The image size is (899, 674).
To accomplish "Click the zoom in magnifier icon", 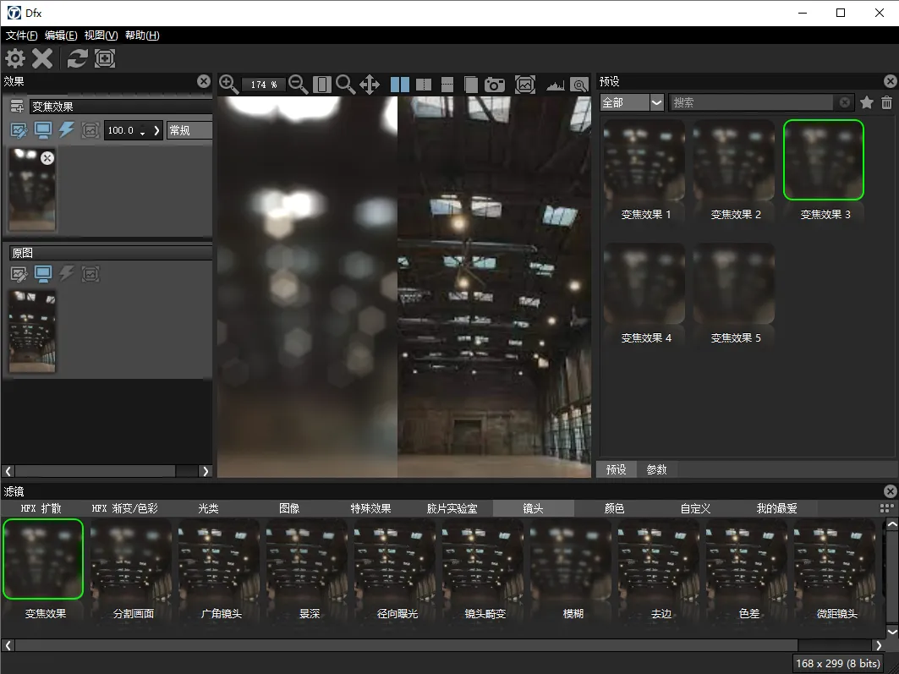I will tap(228, 84).
